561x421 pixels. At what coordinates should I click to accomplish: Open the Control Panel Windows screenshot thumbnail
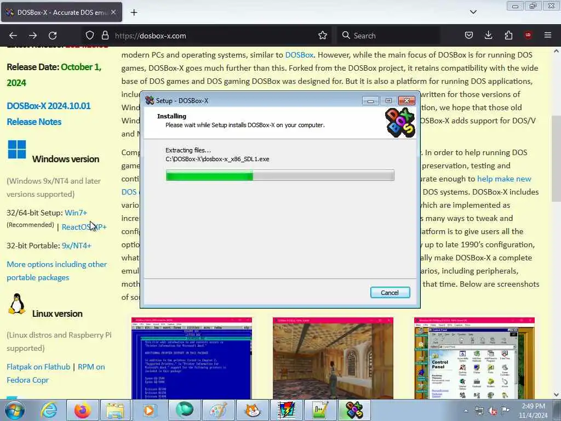[474, 358]
